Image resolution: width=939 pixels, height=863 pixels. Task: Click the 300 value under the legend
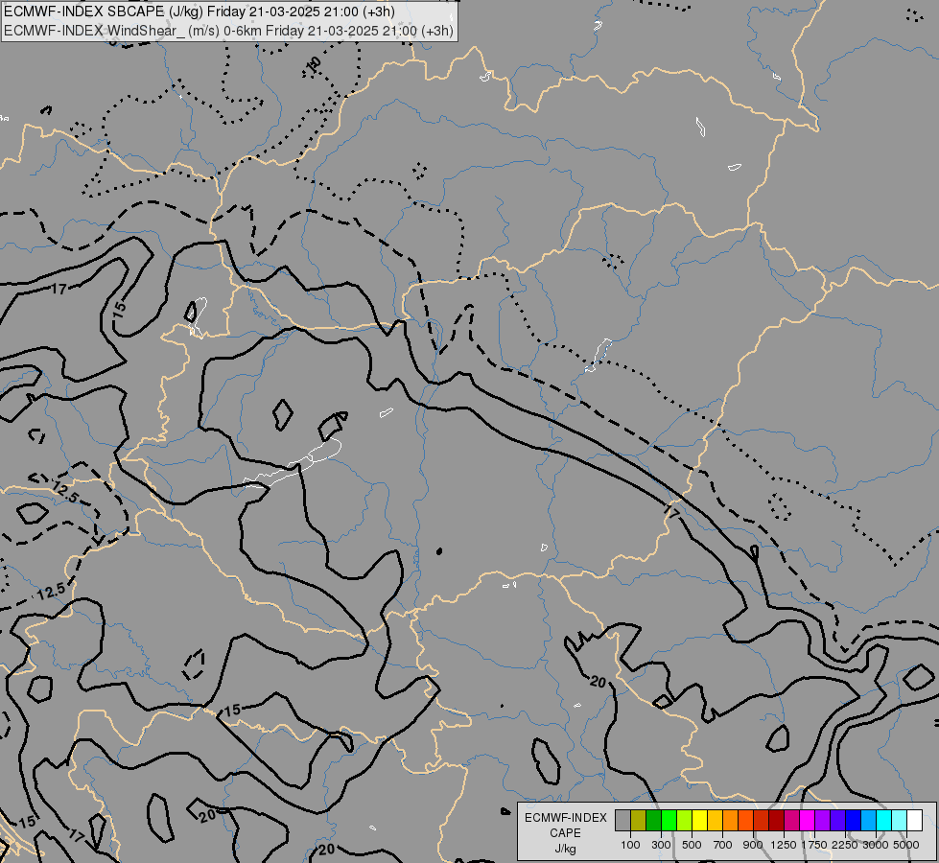[x=661, y=845]
